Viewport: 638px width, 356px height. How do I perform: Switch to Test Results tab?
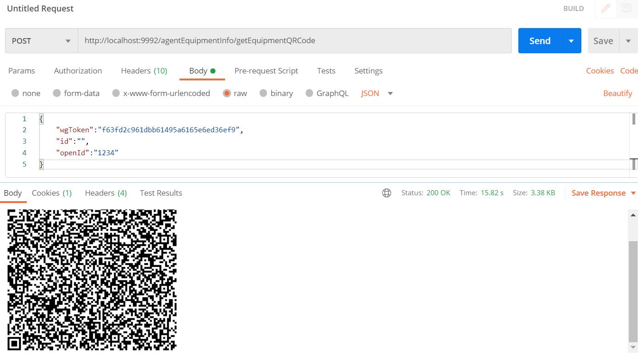pyautogui.click(x=161, y=193)
